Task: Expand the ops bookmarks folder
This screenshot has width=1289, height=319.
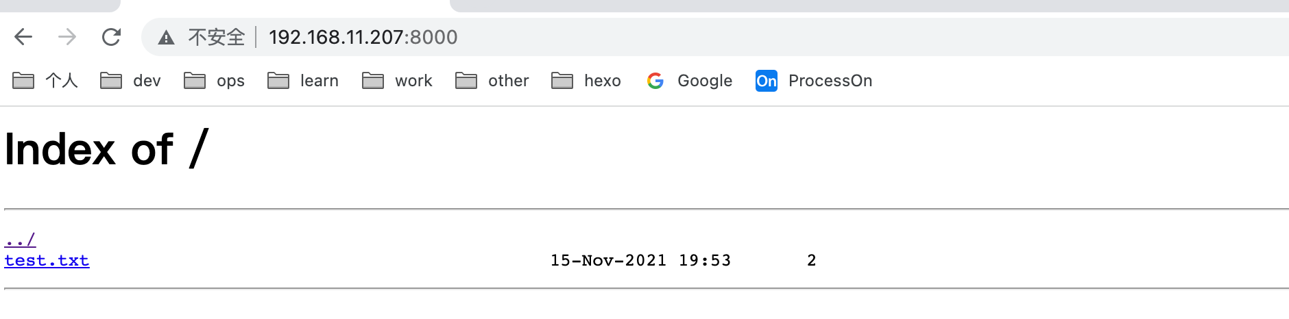Action: coord(214,81)
